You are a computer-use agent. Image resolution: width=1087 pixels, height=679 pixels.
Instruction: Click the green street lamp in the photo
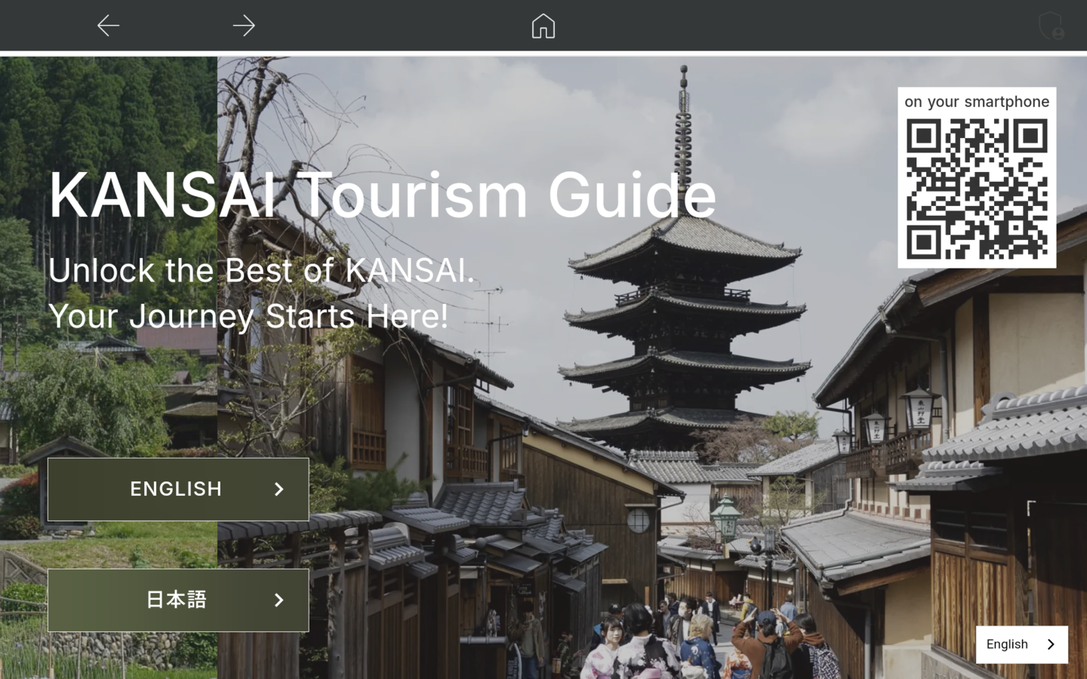click(x=726, y=519)
